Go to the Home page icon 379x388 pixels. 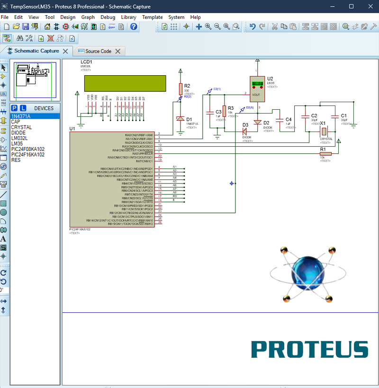click(47, 26)
